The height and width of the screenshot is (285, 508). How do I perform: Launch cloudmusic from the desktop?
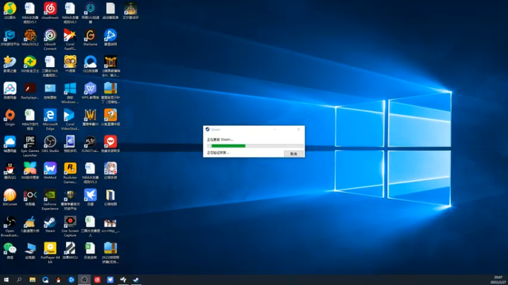tap(50, 11)
